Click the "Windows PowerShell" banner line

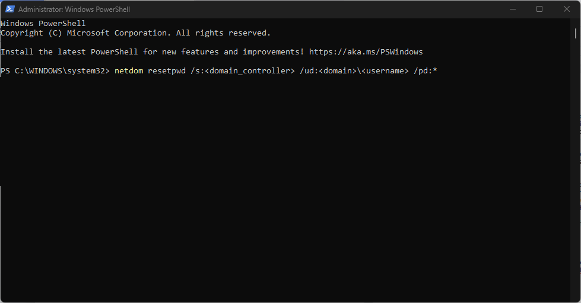[x=43, y=24]
